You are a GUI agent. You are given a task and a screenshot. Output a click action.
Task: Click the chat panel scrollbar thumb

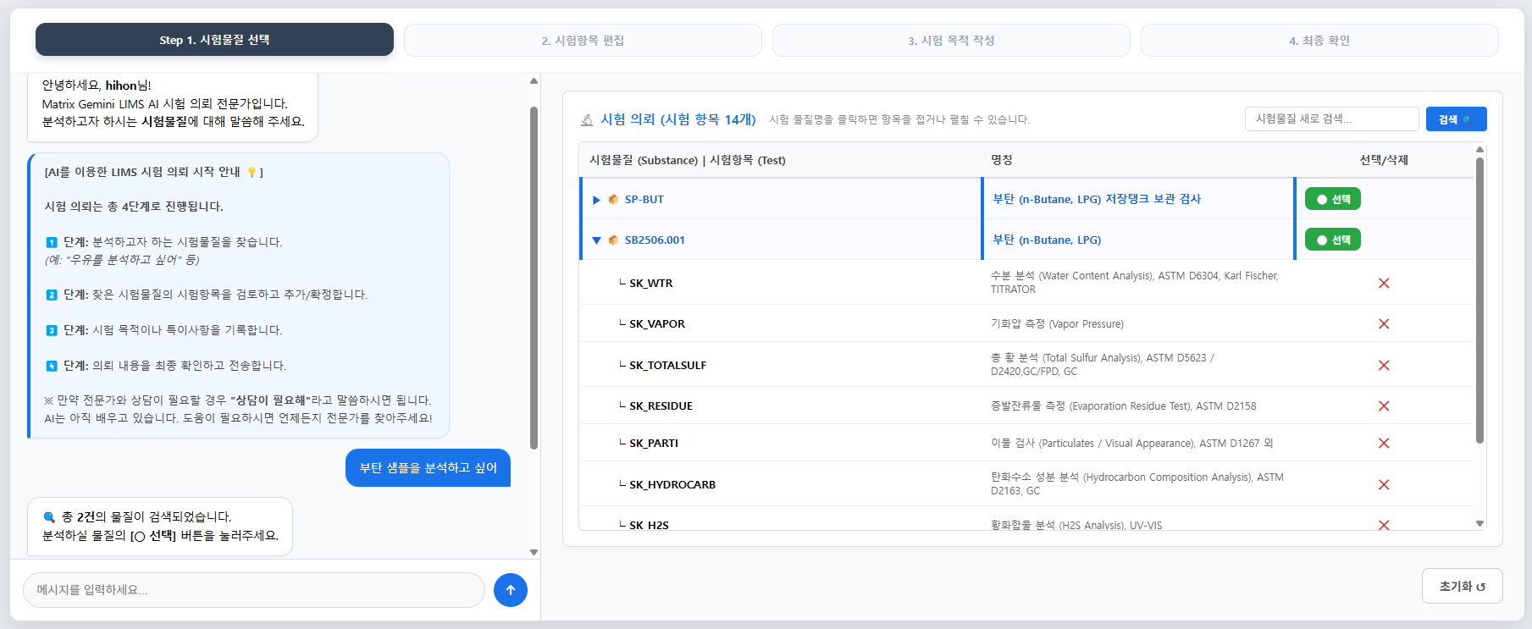tap(534, 278)
